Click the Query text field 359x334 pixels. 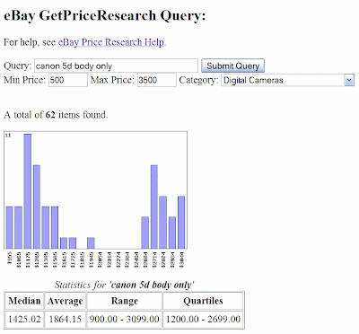tap(116, 66)
